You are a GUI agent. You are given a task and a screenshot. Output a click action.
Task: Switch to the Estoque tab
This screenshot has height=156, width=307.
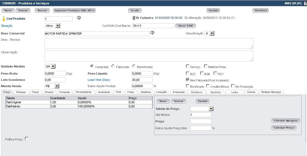21,92
